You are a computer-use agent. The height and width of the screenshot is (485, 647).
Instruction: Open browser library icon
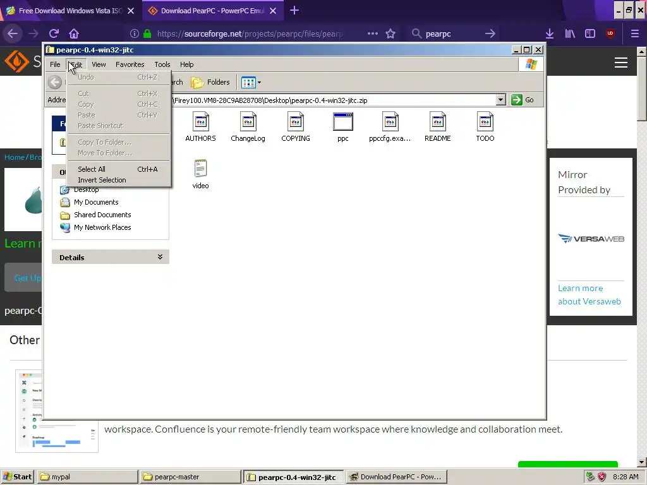click(x=570, y=33)
